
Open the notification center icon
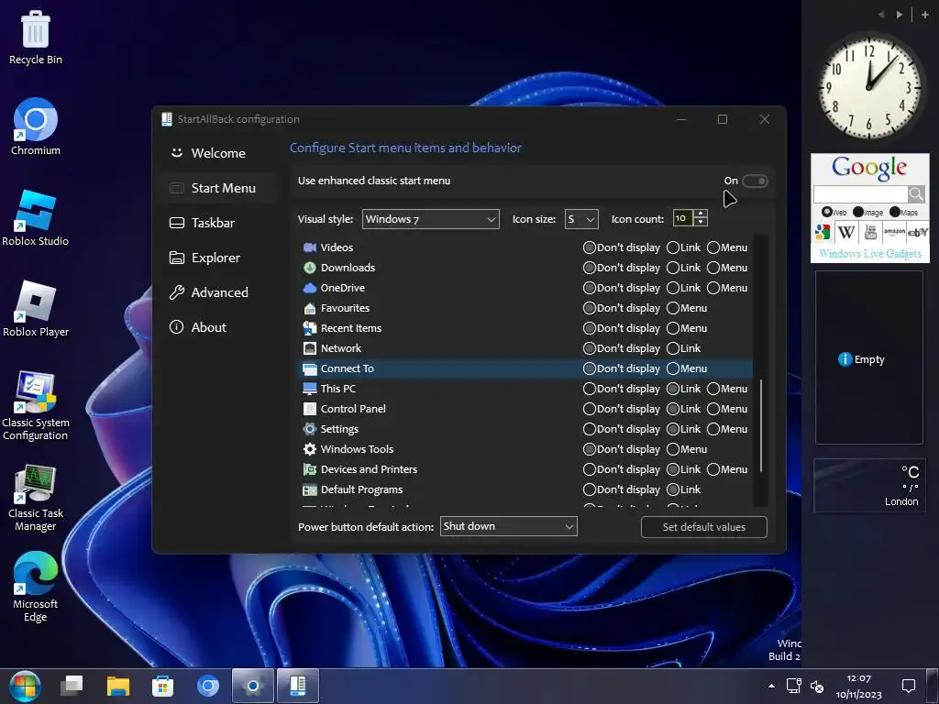(909, 686)
